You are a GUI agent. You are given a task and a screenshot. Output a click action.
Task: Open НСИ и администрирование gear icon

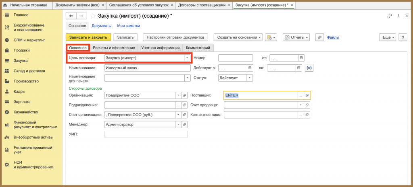(7, 164)
